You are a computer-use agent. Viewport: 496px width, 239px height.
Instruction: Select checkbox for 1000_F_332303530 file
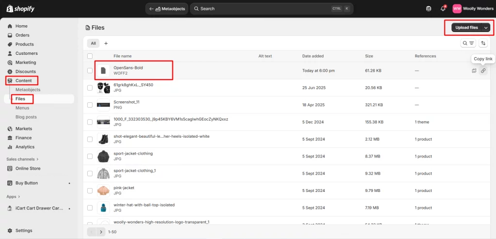click(x=90, y=122)
